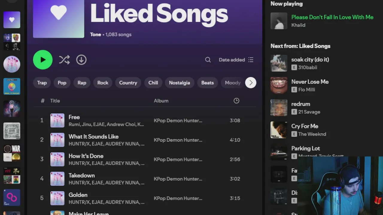
Task: Sort by duration clock icon
Action: click(236, 101)
